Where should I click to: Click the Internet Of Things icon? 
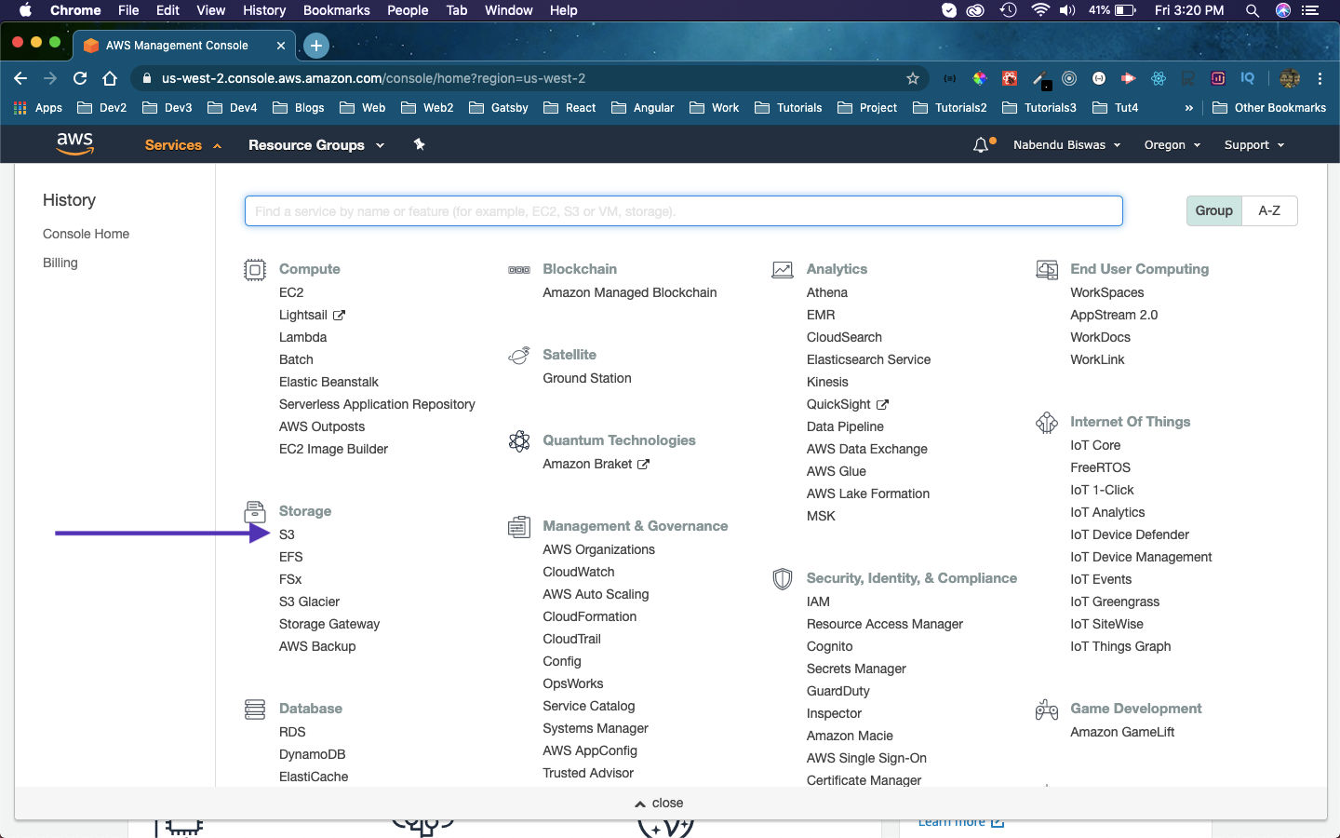pyautogui.click(x=1047, y=423)
